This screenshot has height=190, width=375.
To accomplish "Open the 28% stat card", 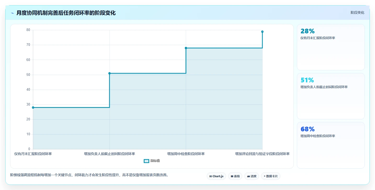I will pyautogui.click(x=331, y=47).
